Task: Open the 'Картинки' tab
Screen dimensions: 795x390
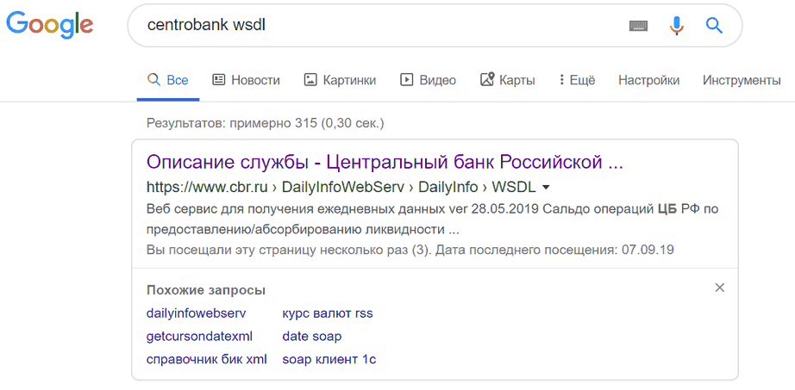Action: coord(341,80)
